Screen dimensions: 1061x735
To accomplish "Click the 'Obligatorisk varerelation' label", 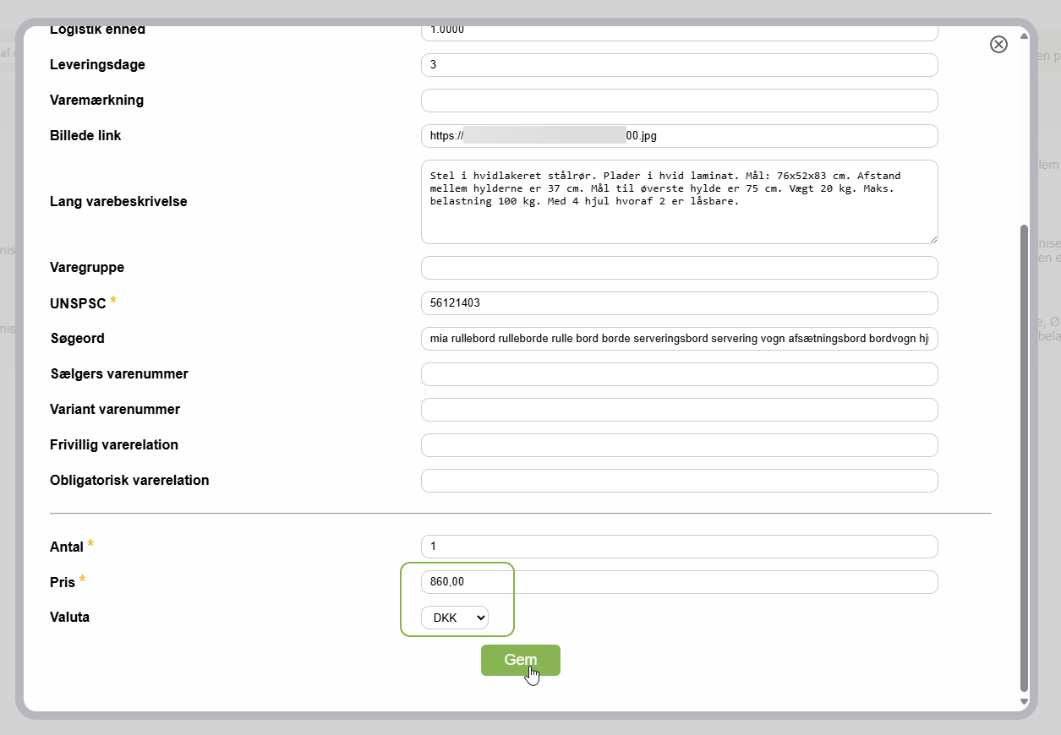I will (x=129, y=481).
